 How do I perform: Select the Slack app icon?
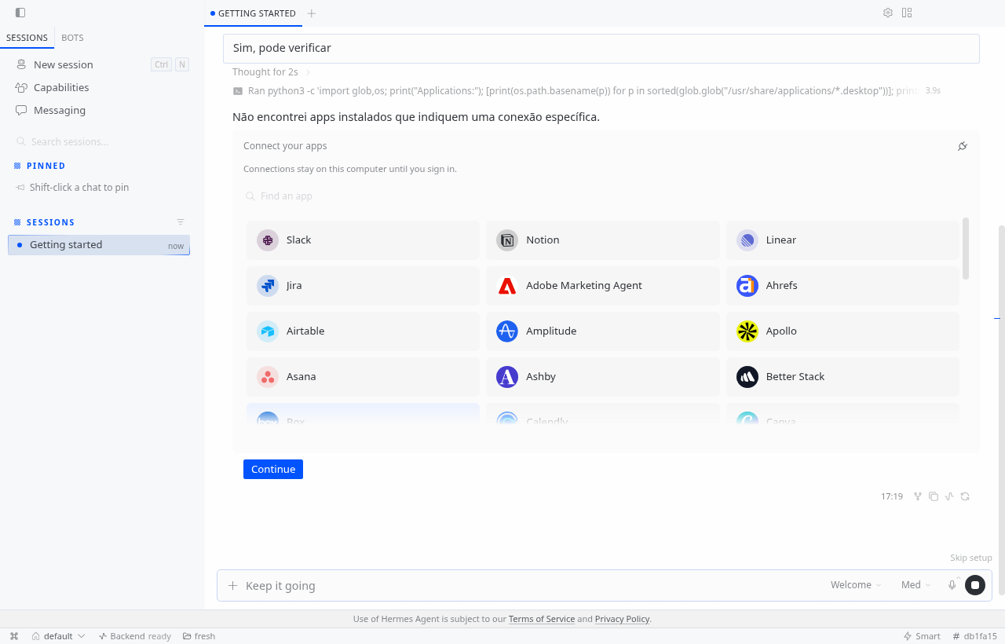tap(268, 240)
